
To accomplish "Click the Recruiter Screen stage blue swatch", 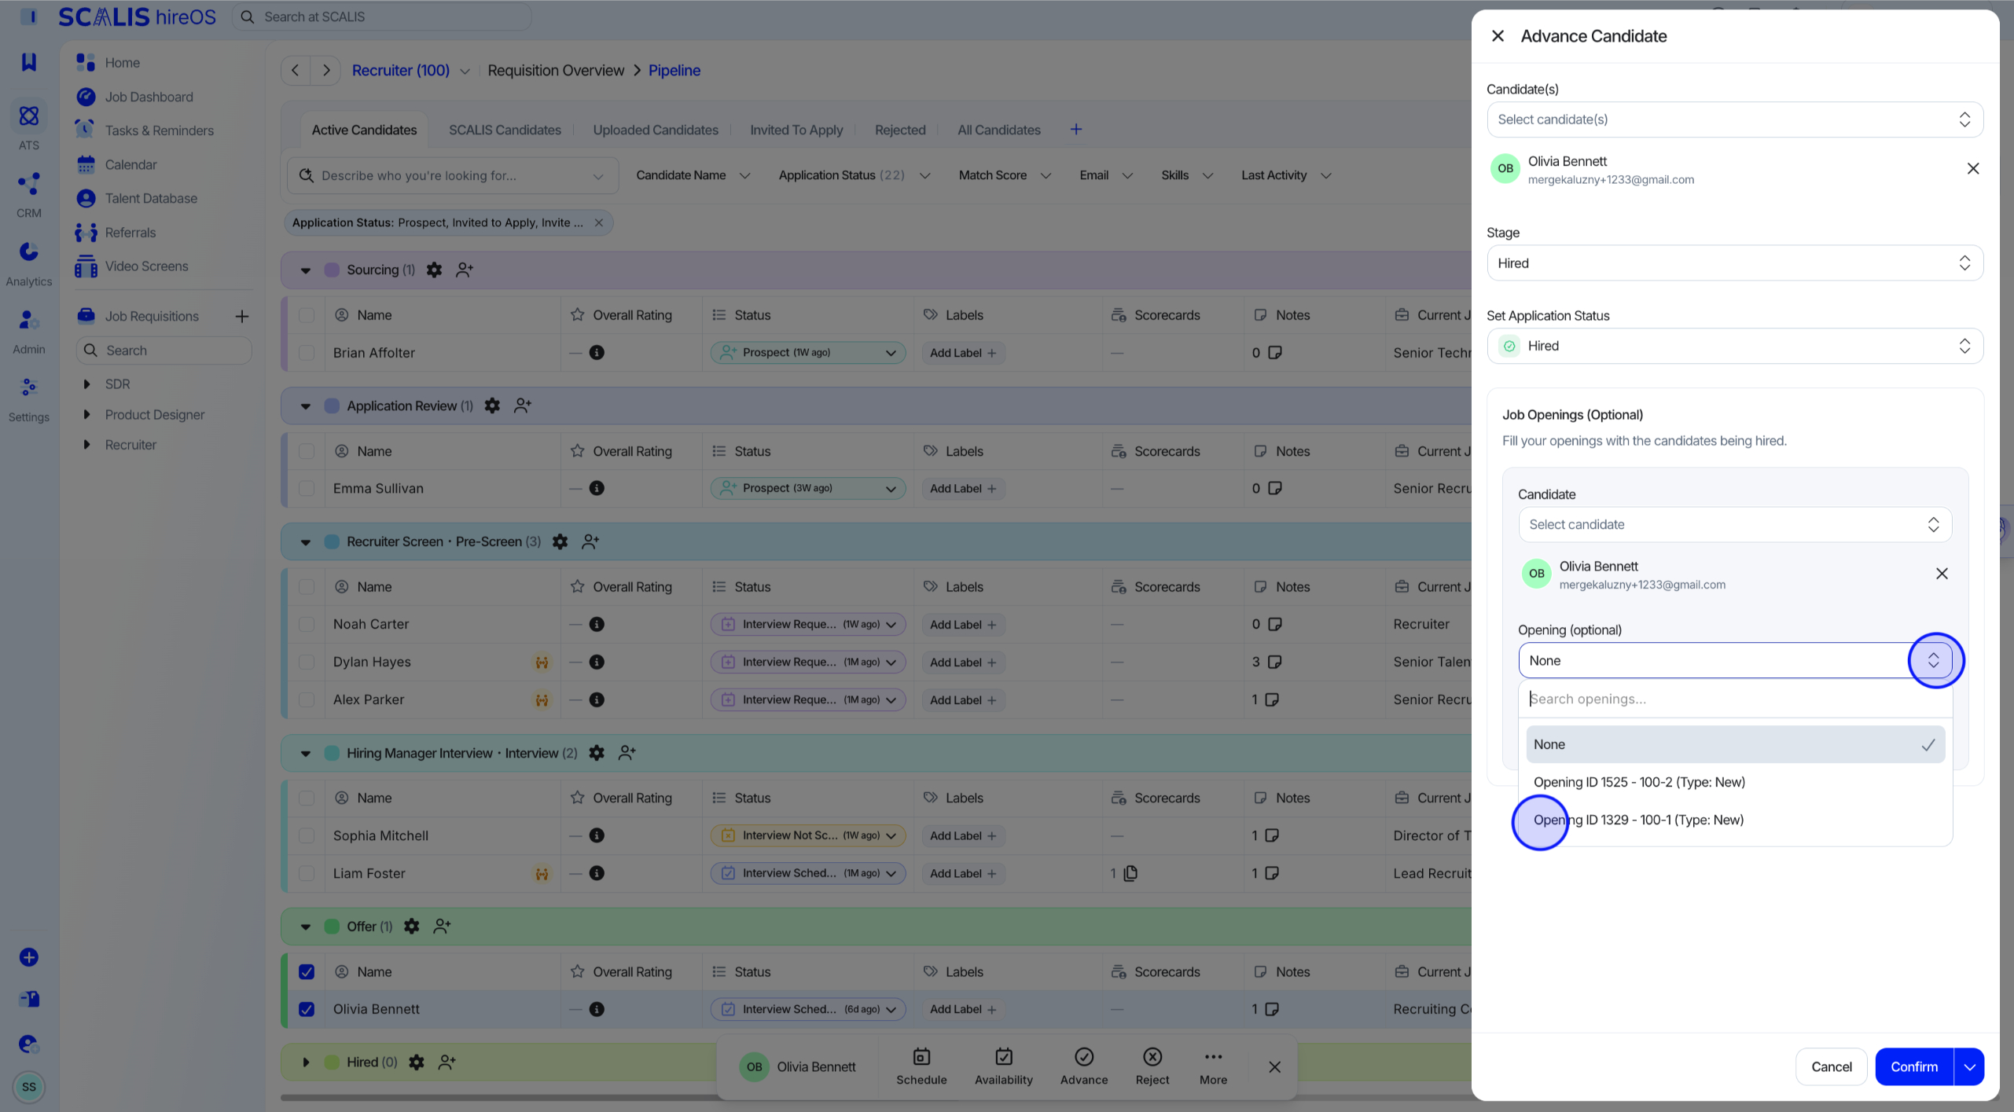I will point(332,542).
